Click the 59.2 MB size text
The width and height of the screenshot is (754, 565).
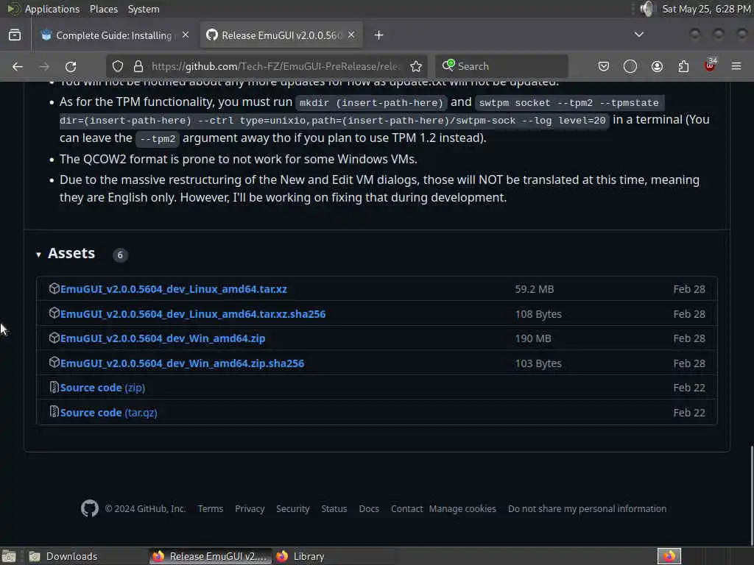[x=535, y=289]
